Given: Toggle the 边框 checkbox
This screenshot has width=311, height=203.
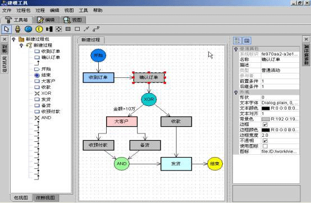Looking at the screenshot, I should 265,124.
